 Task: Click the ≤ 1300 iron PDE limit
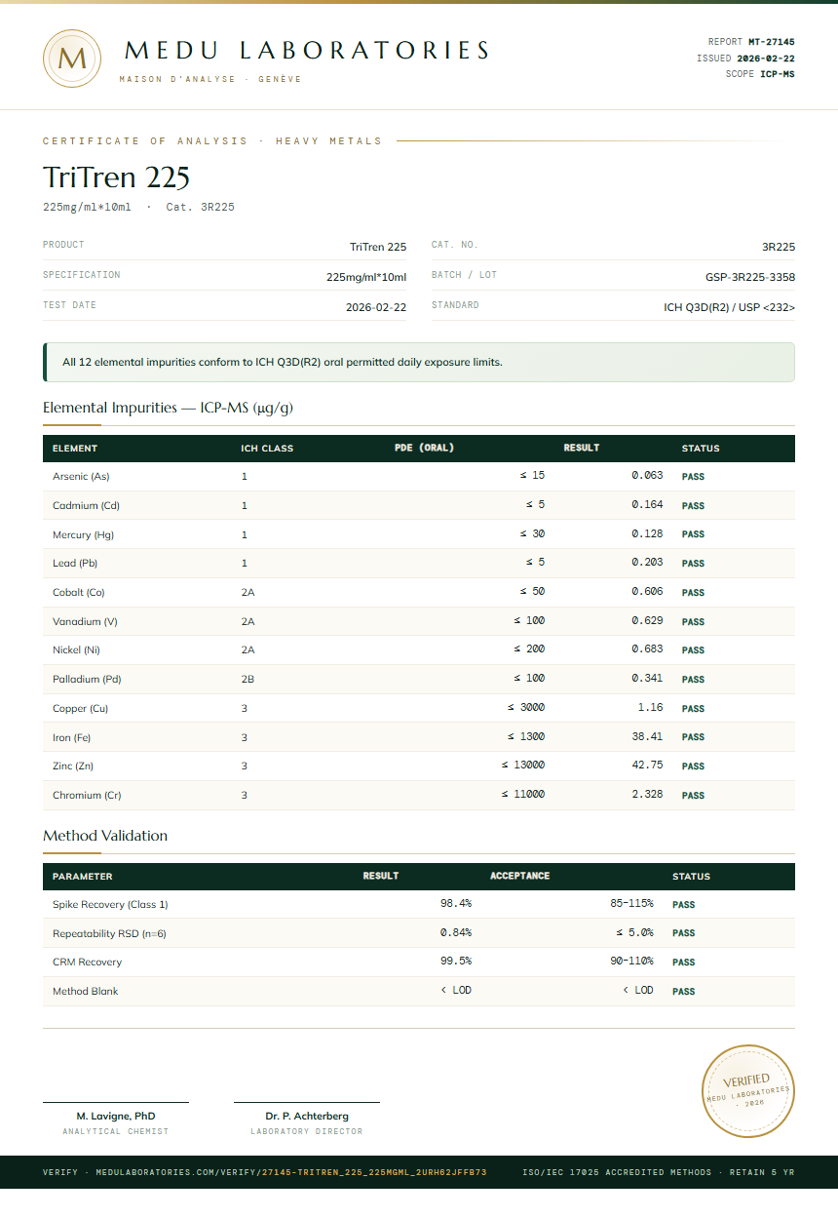[526, 736]
